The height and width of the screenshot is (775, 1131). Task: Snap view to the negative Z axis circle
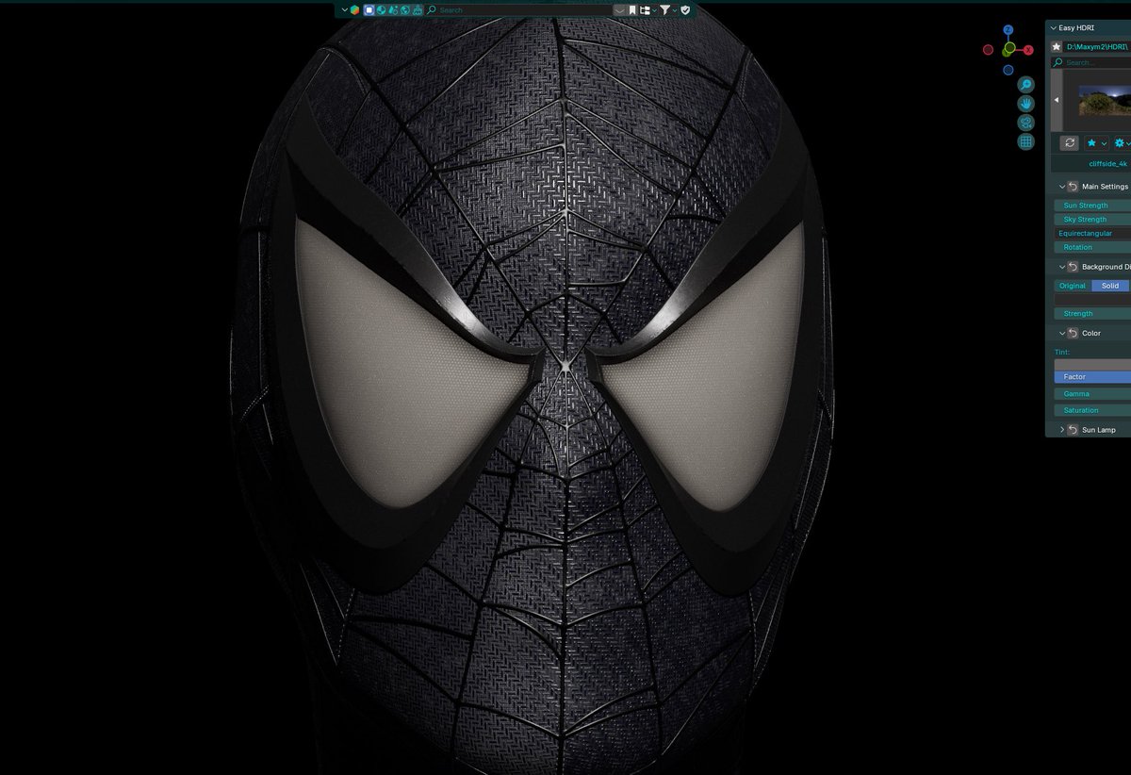click(1008, 70)
